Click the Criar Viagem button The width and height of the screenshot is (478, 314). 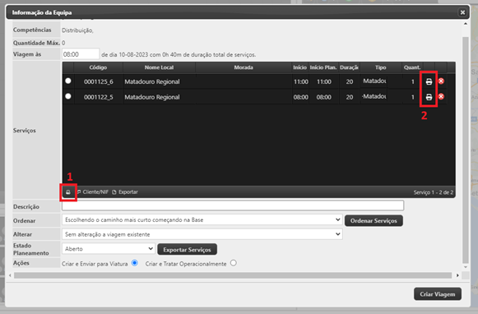[x=438, y=294]
